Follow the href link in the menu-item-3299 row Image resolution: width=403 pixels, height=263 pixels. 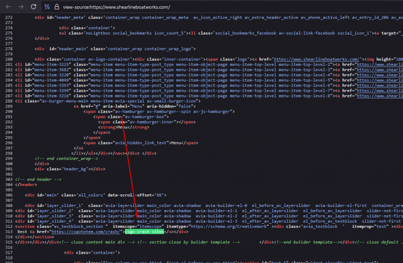[x=379, y=91]
